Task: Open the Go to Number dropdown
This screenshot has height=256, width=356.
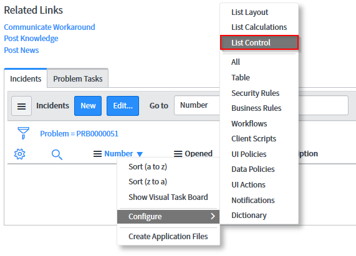Action: (197, 105)
